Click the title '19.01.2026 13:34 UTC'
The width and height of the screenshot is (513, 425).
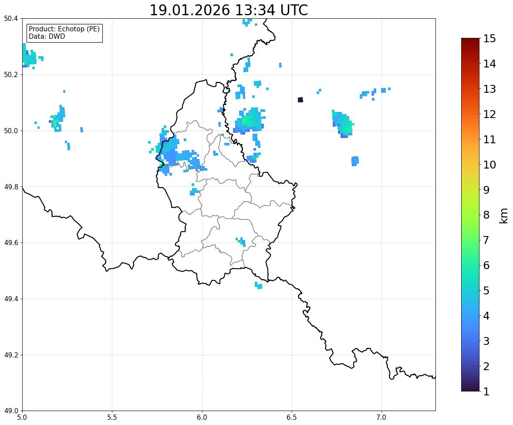[228, 10]
